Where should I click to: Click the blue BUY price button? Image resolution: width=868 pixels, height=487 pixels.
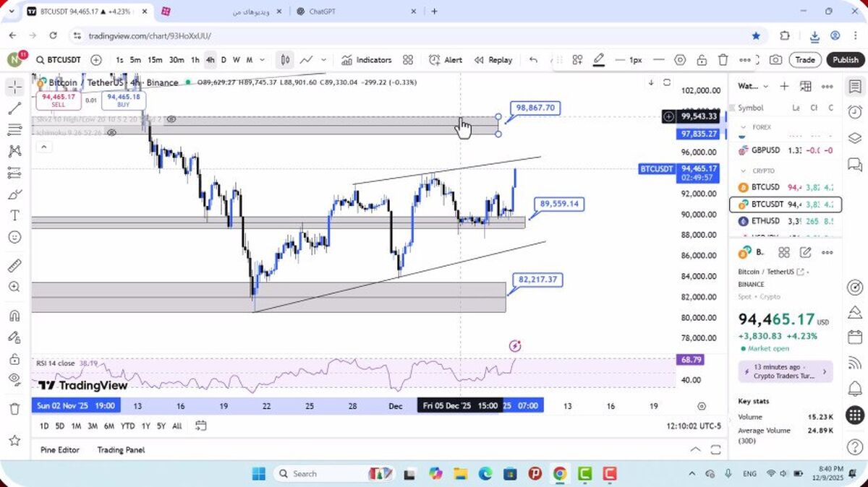[124, 100]
